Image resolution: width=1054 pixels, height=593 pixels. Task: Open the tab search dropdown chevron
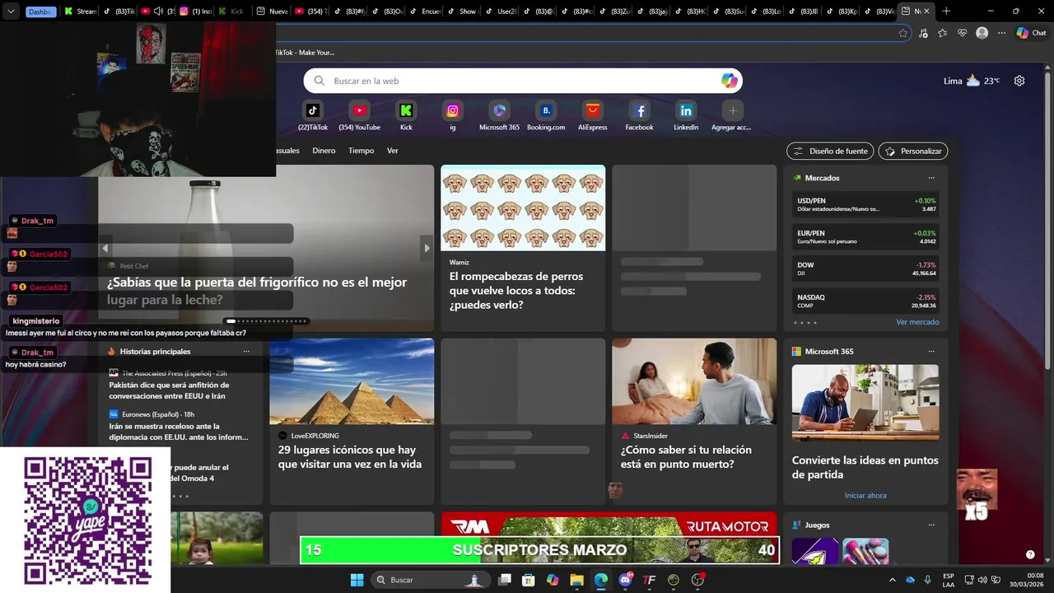[12, 12]
